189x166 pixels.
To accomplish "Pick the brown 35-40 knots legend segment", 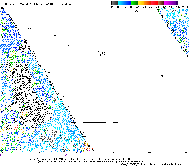I will (x=161, y=3).
